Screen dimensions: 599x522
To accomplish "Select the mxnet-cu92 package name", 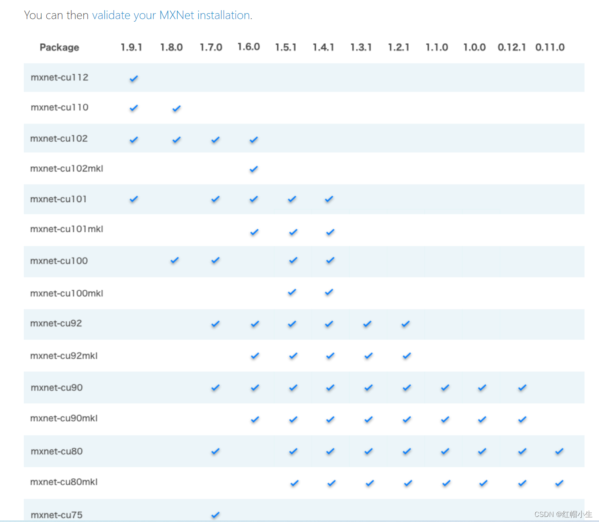I will 56,323.
